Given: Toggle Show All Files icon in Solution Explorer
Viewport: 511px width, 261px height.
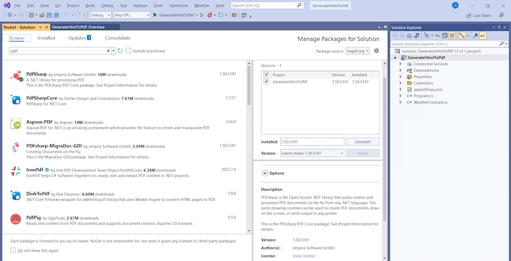Looking at the screenshot, I should [451, 36].
